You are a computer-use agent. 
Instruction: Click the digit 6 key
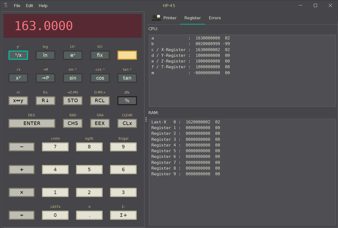[x=123, y=170]
